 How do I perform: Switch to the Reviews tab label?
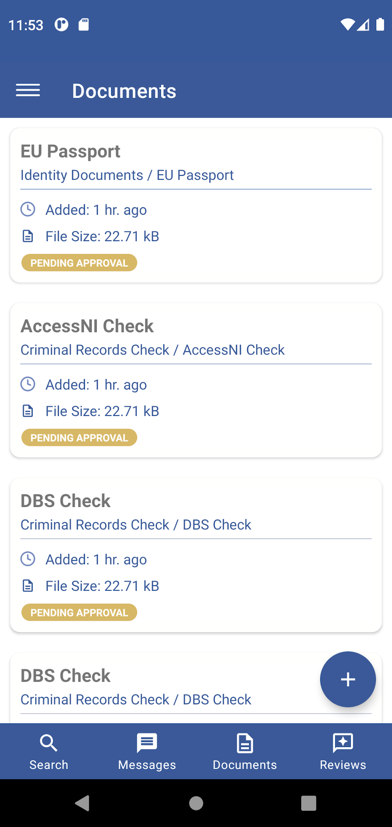coord(343,765)
